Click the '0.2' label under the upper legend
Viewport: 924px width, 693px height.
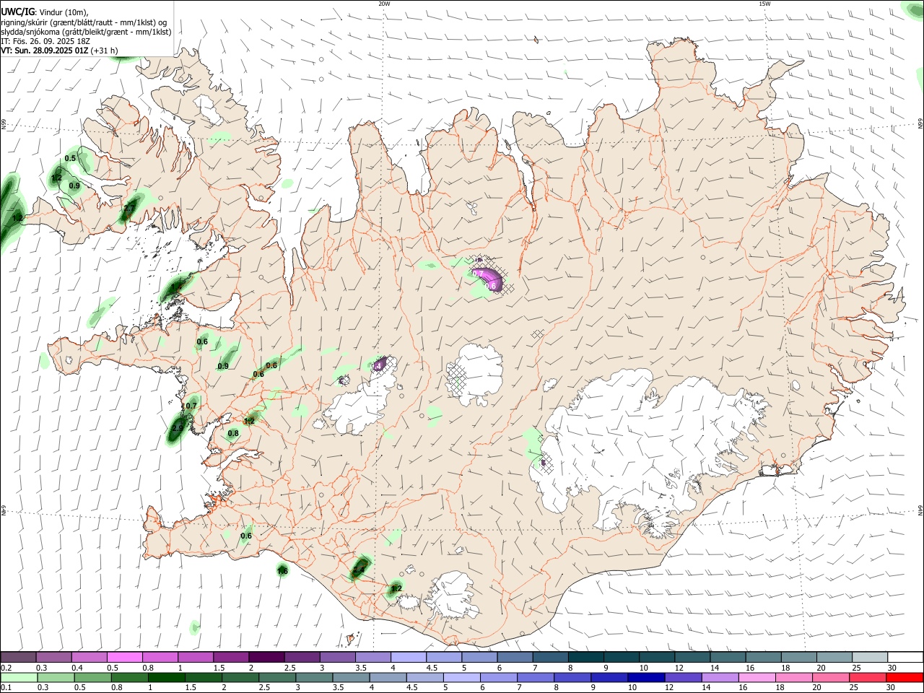click(x=6, y=668)
